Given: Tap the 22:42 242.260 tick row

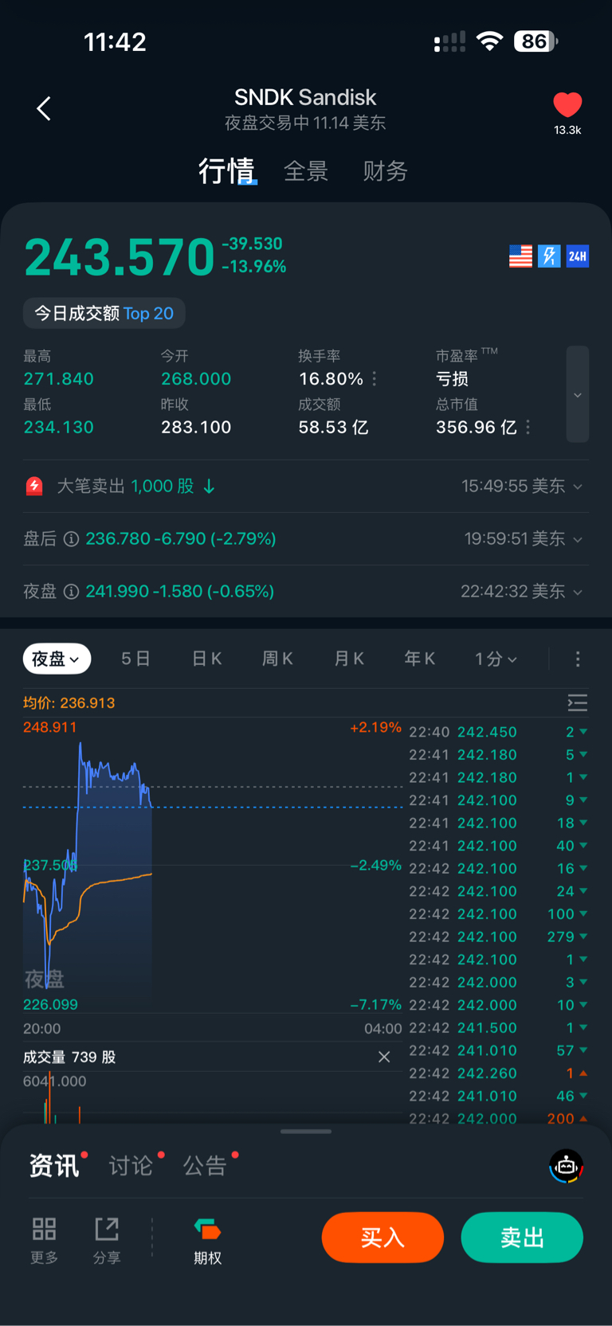Looking at the screenshot, I should (499, 1074).
